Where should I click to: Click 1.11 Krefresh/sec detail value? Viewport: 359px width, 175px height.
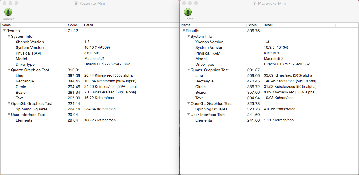pos(279,120)
